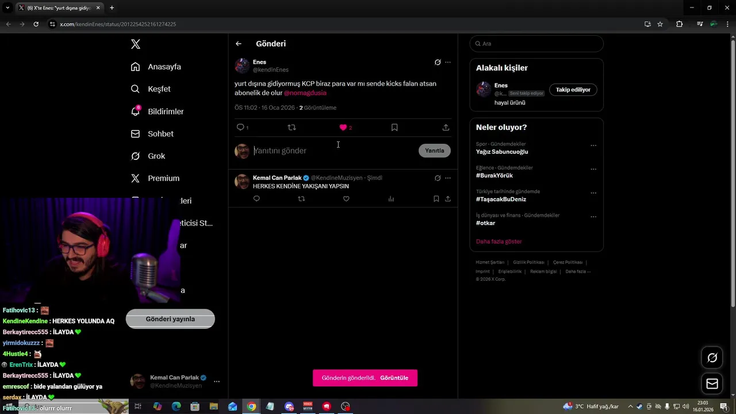Share Kemal Can Parlak's reply
736x414 pixels.
[x=448, y=199]
